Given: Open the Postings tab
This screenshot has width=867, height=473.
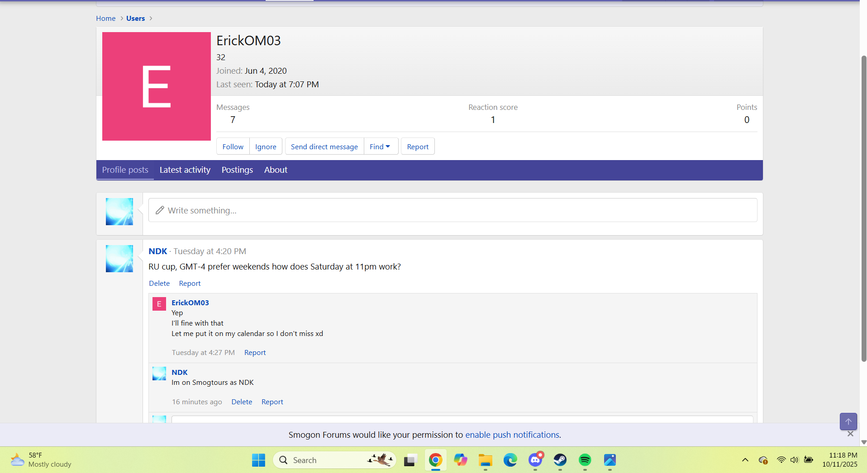Looking at the screenshot, I should pos(237,170).
